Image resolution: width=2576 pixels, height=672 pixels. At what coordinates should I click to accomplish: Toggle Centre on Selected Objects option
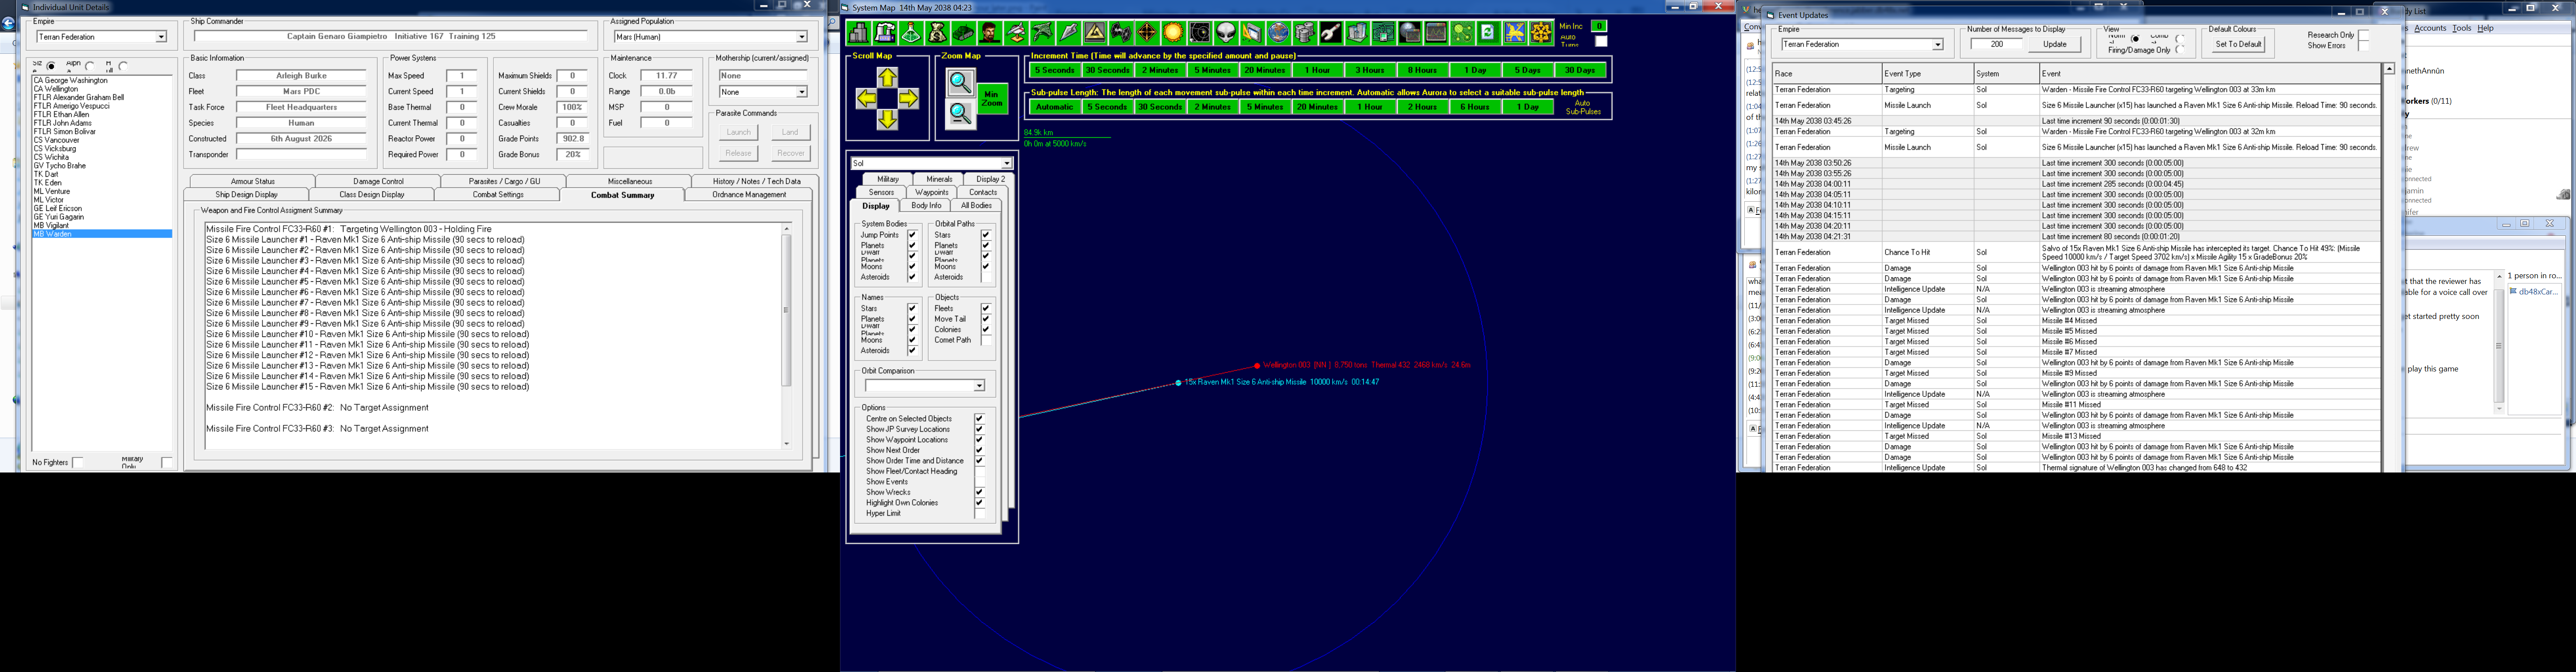[979, 419]
